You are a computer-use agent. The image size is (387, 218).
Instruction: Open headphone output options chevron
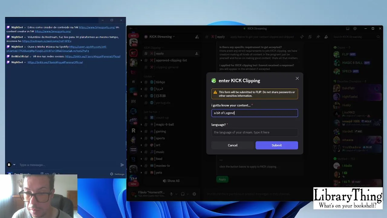(x=187, y=194)
